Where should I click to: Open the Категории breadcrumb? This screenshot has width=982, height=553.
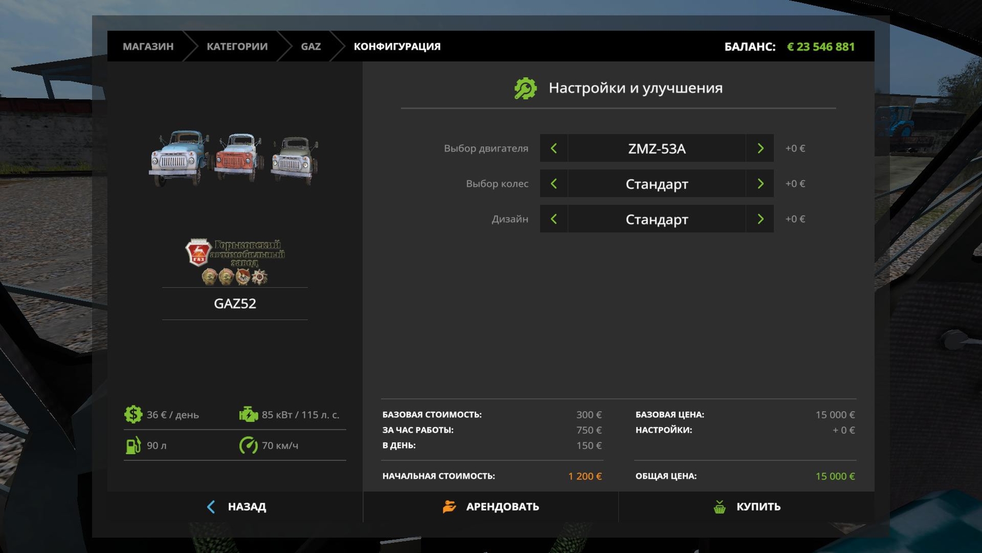click(237, 46)
